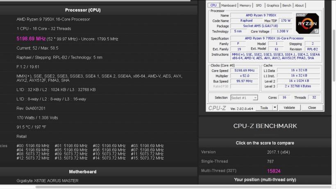Click the Level 3 cache value 2 x 32768 KBytes
Image resolution: width=336 pixels, height=189 pixels.
[x=299, y=86]
